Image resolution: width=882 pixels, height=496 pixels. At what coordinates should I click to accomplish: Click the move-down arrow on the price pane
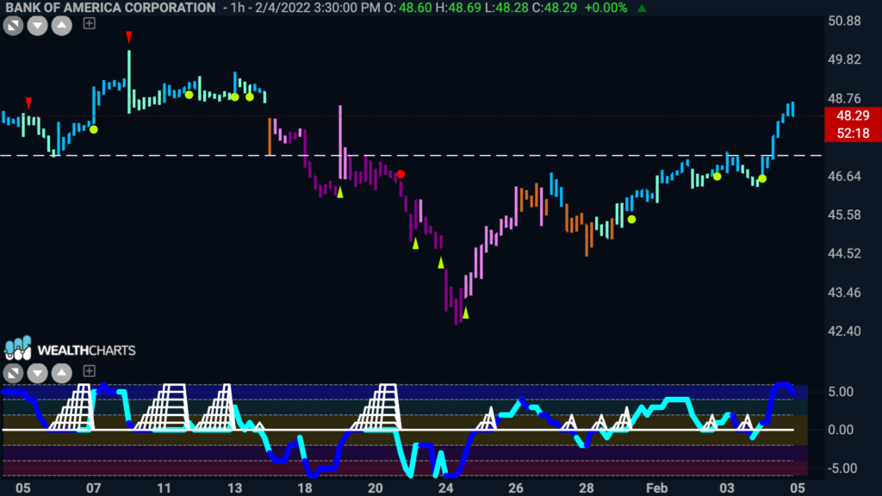pyautogui.click(x=37, y=25)
